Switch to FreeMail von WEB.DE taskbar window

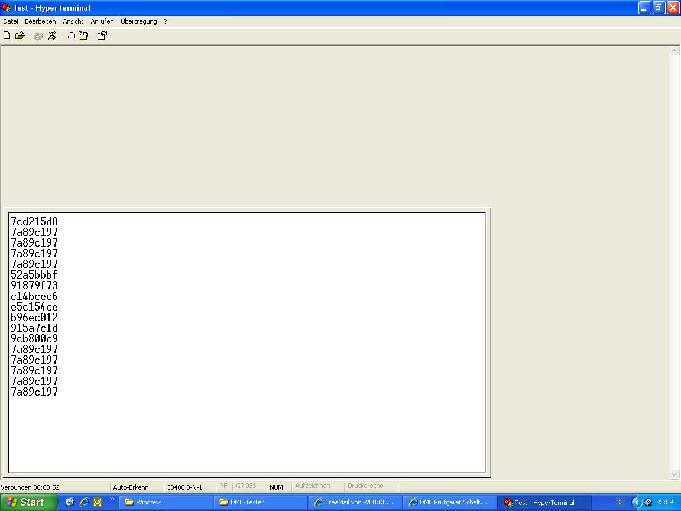[x=355, y=502]
